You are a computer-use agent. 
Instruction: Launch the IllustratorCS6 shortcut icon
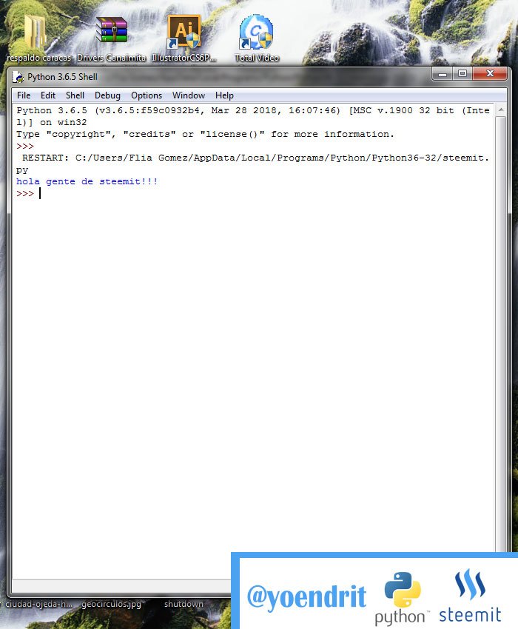point(184,31)
